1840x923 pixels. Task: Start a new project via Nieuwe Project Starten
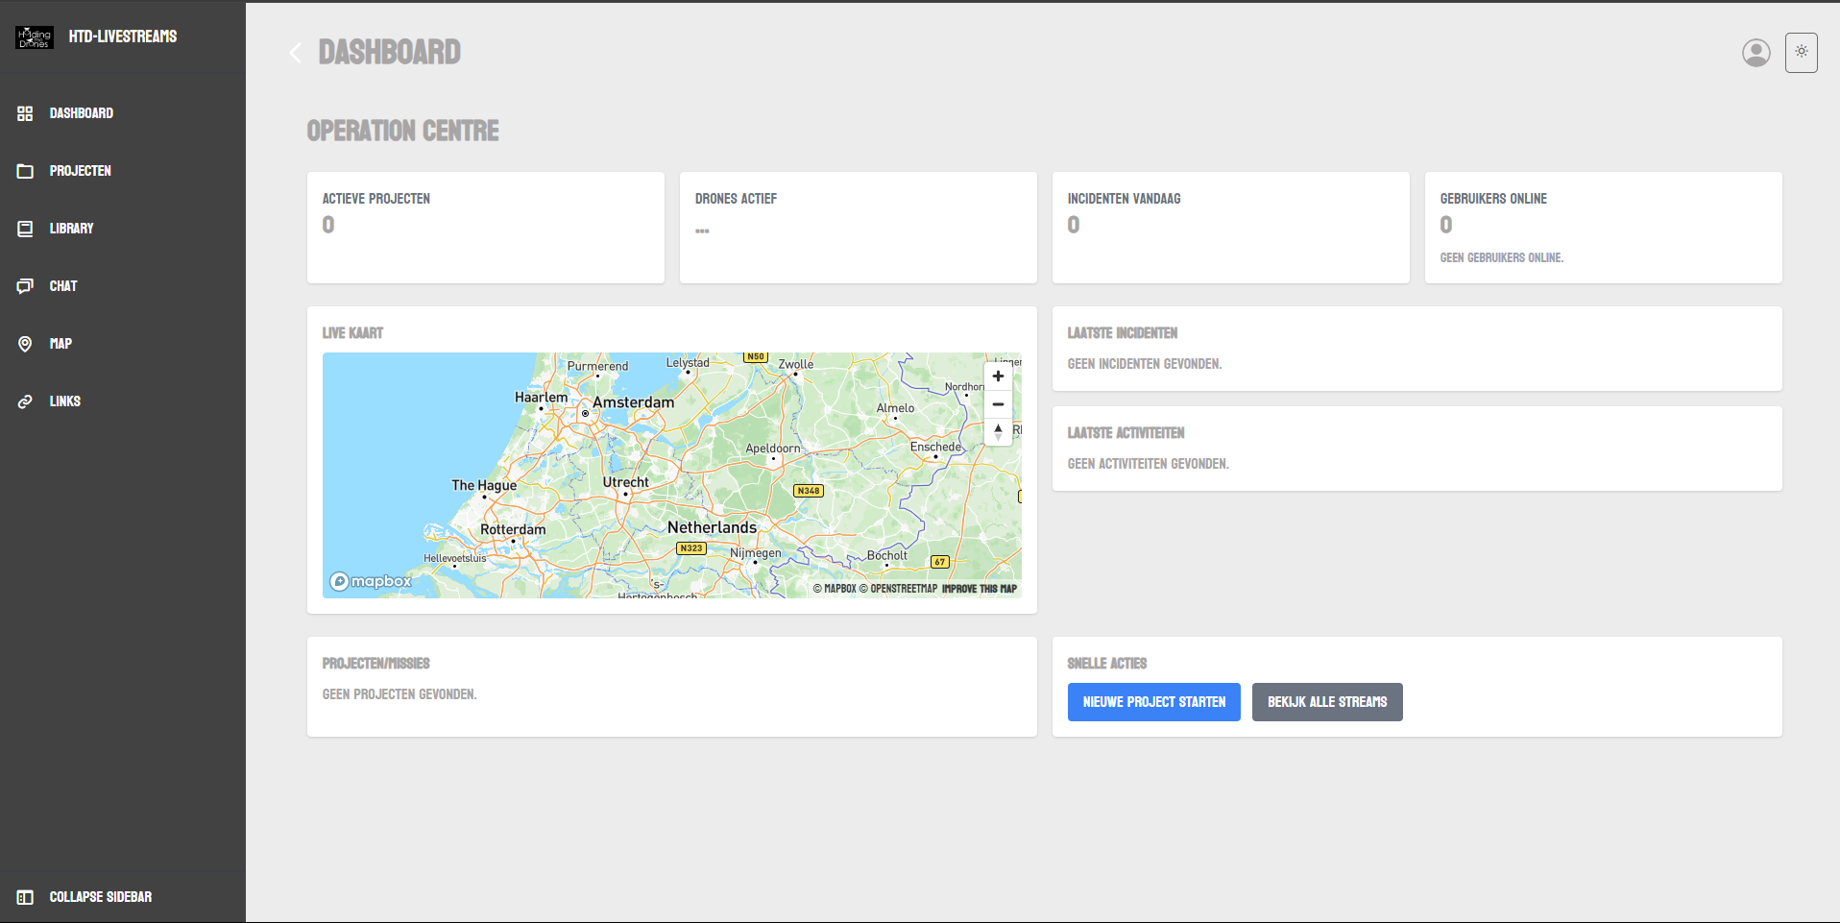coord(1153,702)
